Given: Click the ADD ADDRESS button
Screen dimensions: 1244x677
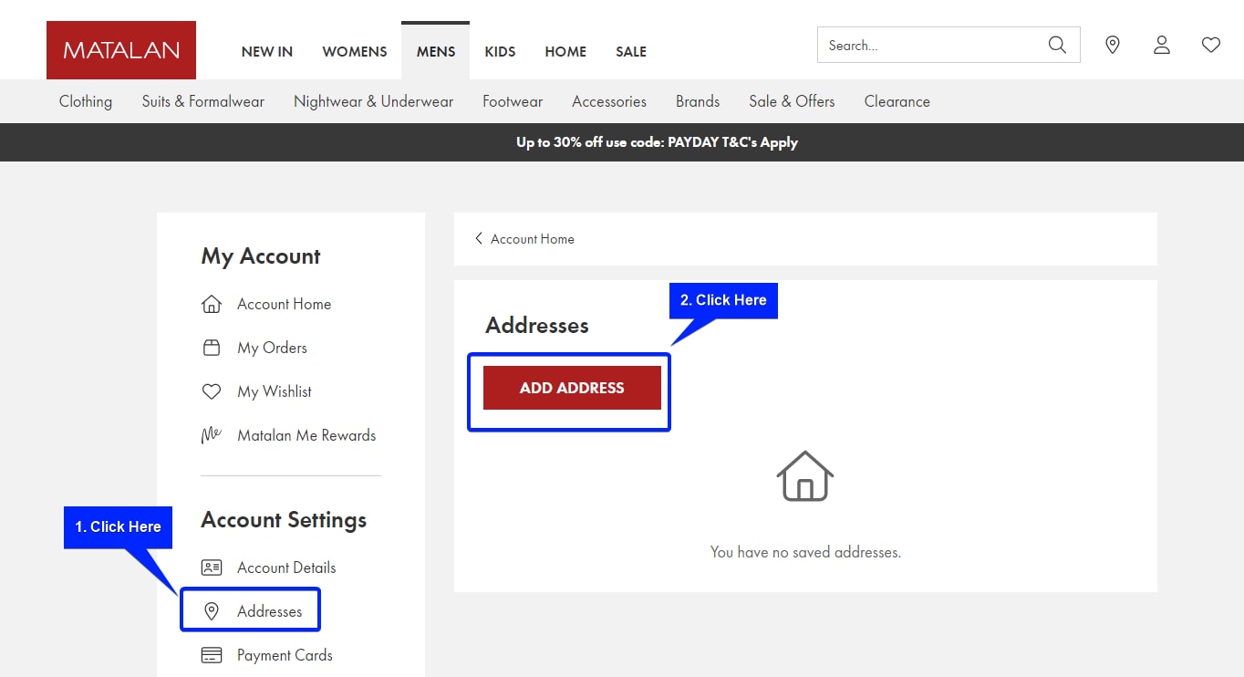Looking at the screenshot, I should click(572, 388).
